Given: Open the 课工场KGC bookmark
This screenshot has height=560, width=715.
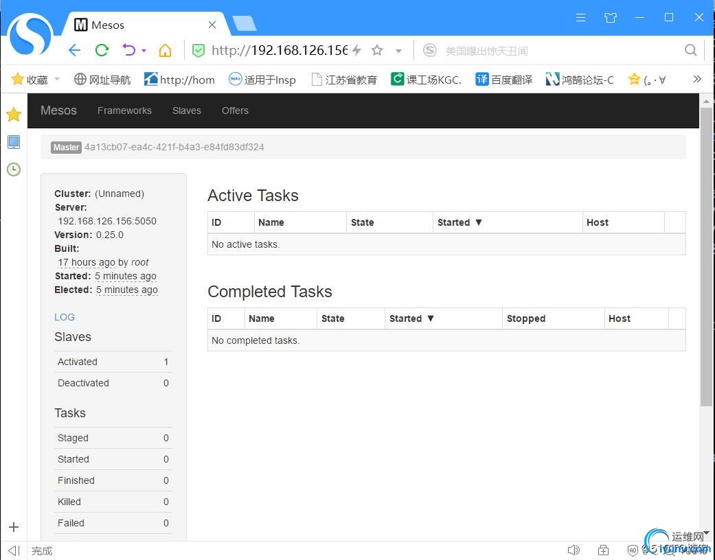Looking at the screenshot, I should tap(427, 80).
